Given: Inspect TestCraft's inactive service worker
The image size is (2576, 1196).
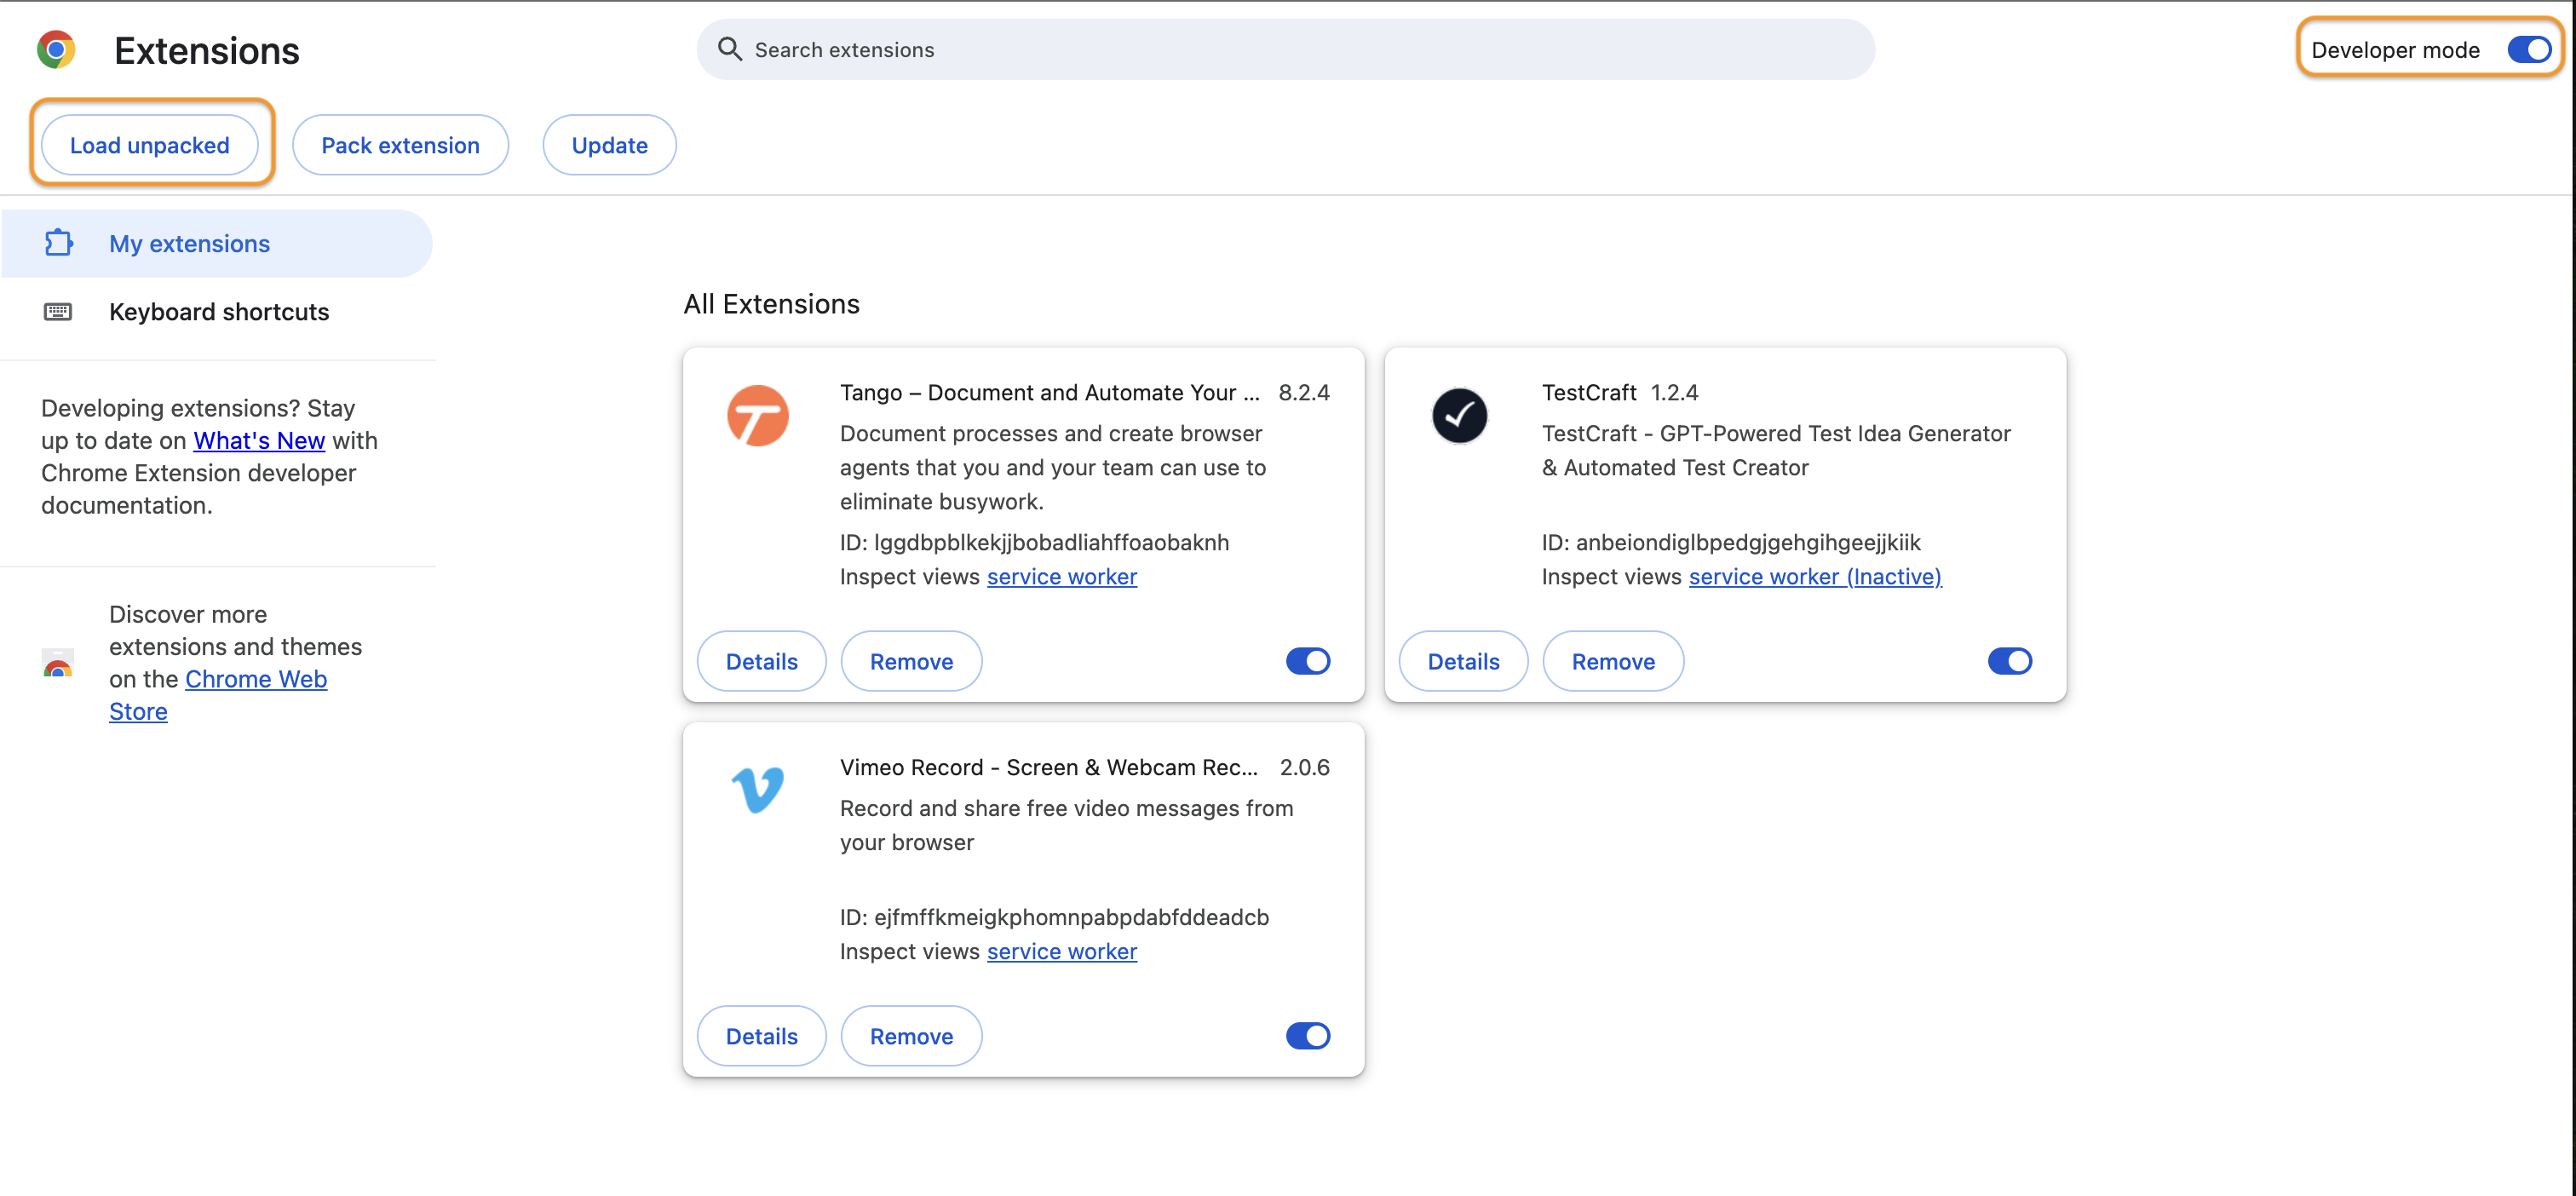Looking at the screenshot, I should pyautogui.click(x=1814, y=576).
